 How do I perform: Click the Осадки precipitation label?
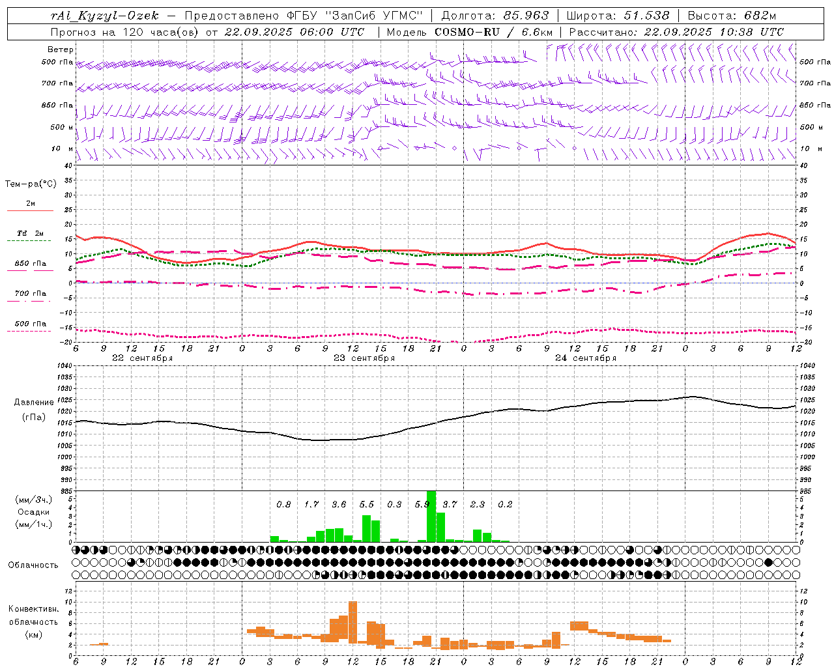pos(34,512)
